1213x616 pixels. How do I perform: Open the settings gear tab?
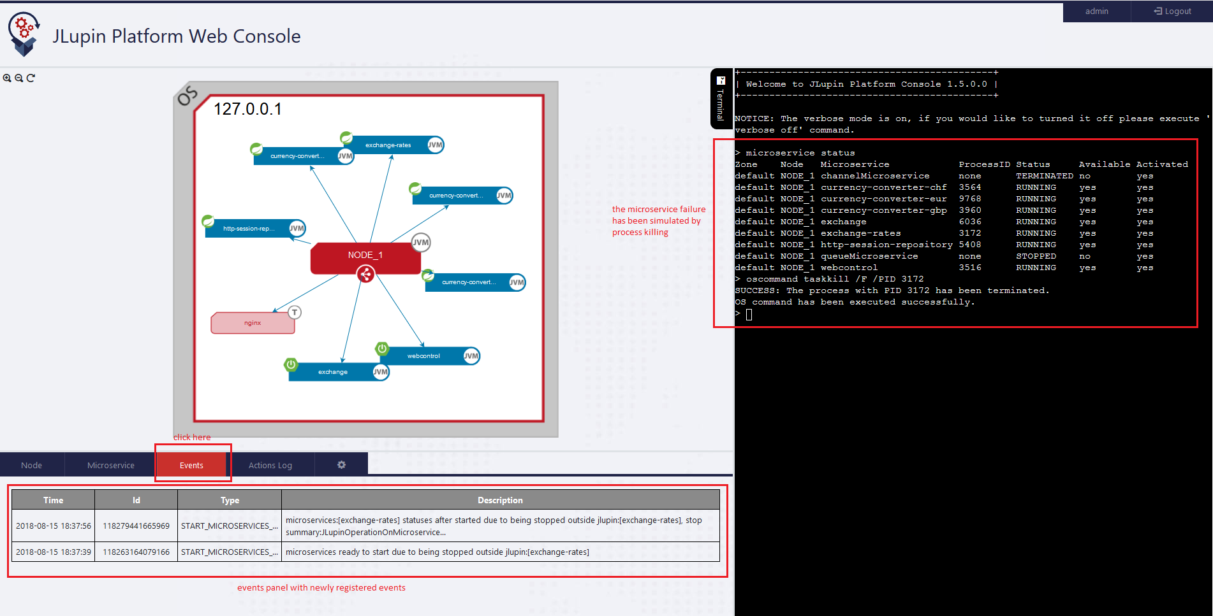[341, 465]
